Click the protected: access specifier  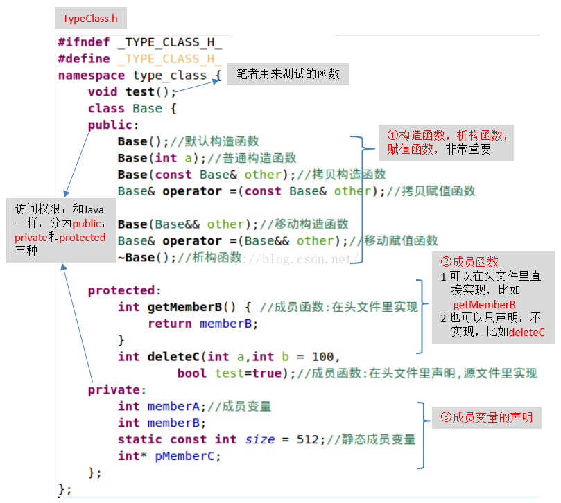(x=125, y=290)
